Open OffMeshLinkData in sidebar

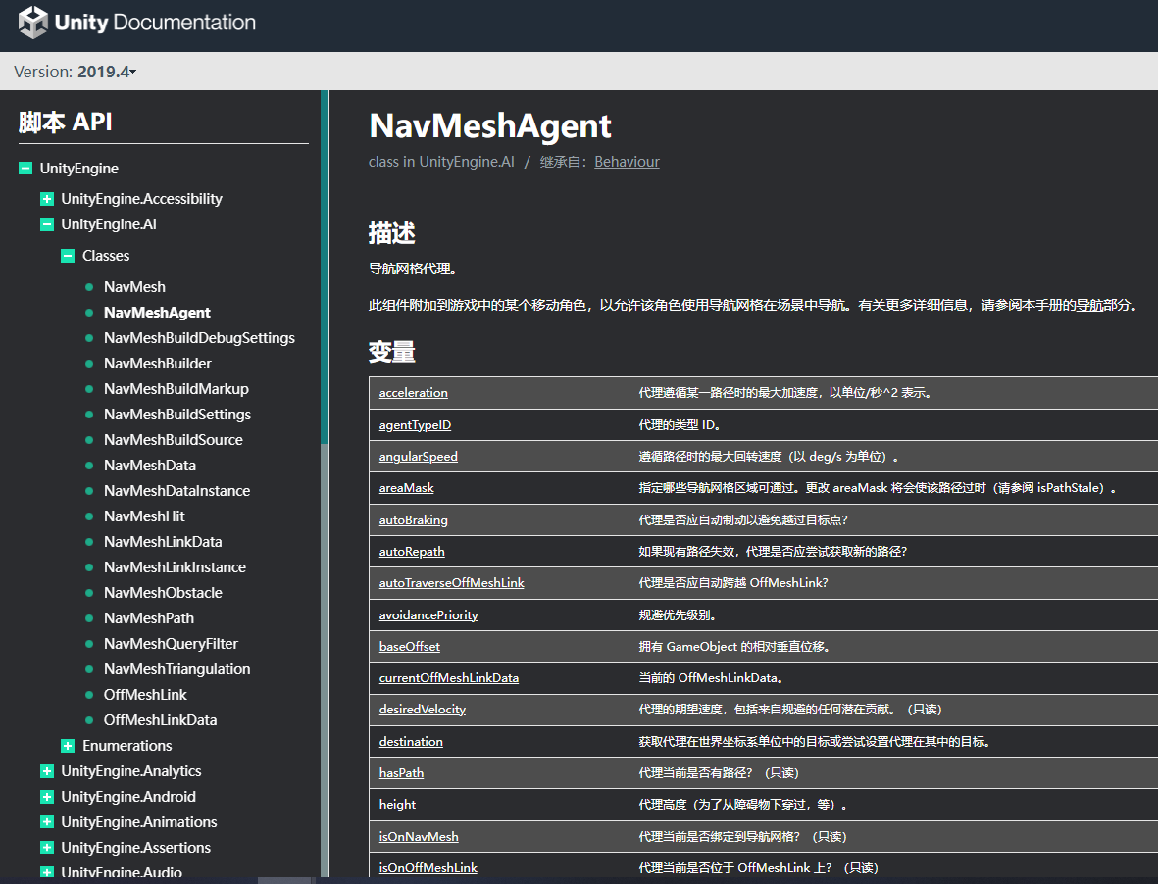point(160,720)
